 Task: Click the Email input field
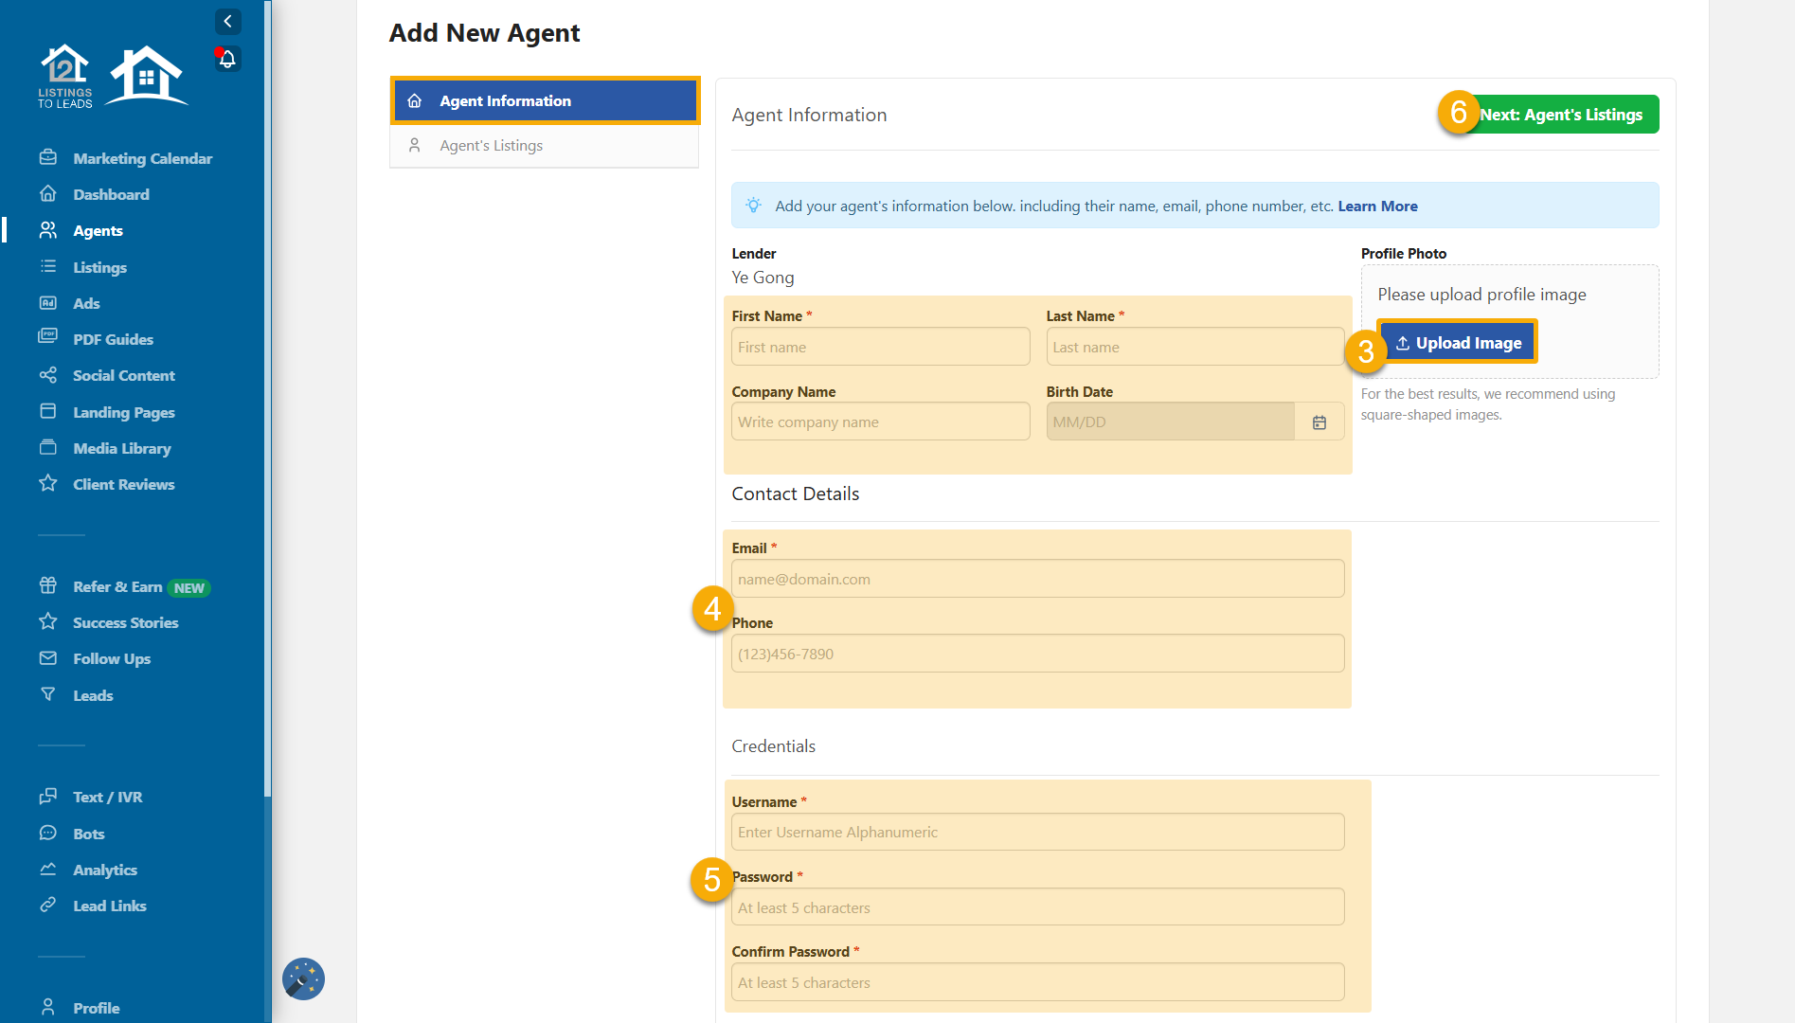(x=1037, y=579)
